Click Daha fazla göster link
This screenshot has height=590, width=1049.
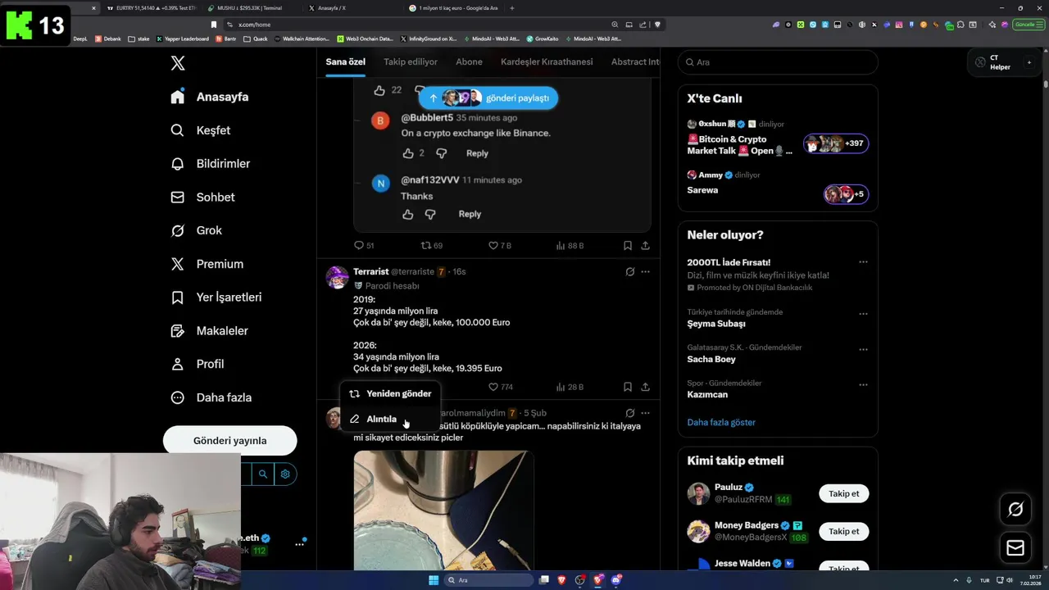pos(721,422)
